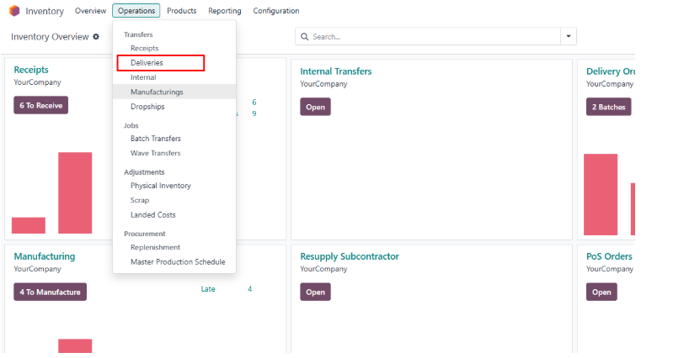
Task: Open the Configuration menu
Action: click(x=275, y=11)
